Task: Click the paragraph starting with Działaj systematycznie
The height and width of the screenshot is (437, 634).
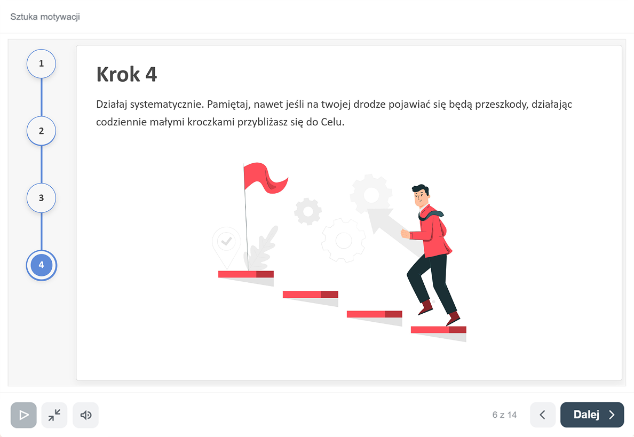Action: point(334,113)
